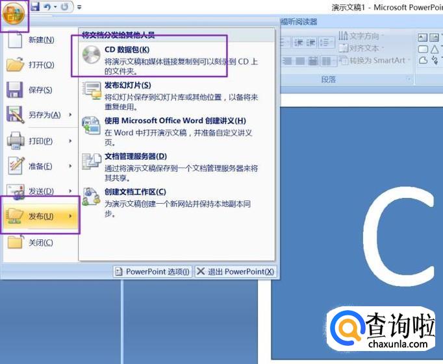Expand the 准备(E) submenu arrow
Viewport: 443px width, 364px height.
pos(71,166)
